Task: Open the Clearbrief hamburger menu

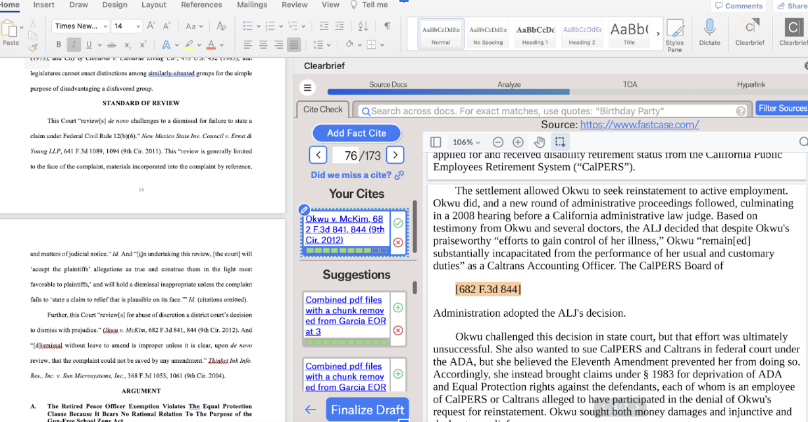Action: [307, 87]
